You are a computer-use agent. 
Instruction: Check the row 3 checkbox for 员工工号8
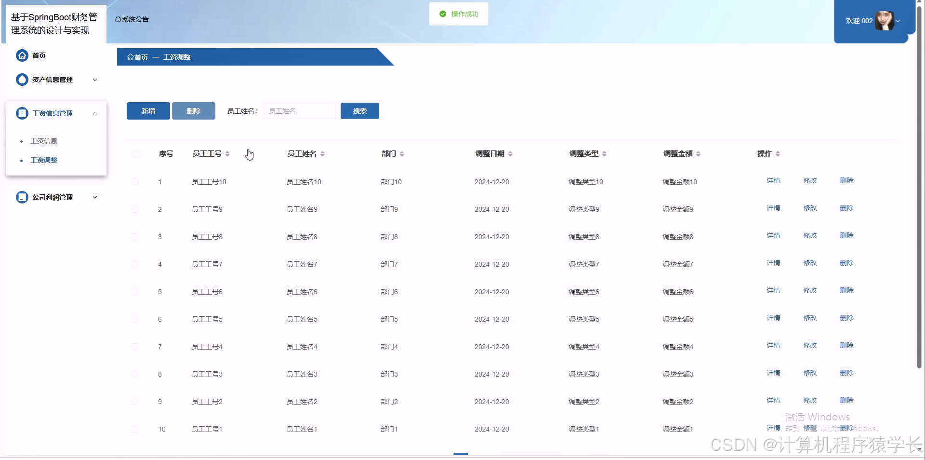coord(135,237)
